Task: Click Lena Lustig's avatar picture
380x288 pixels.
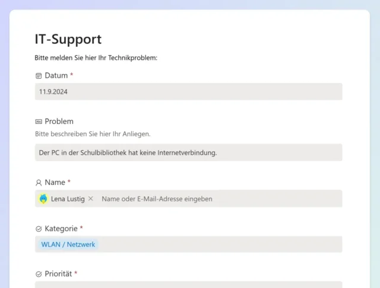Action: (x=43, y=199)
